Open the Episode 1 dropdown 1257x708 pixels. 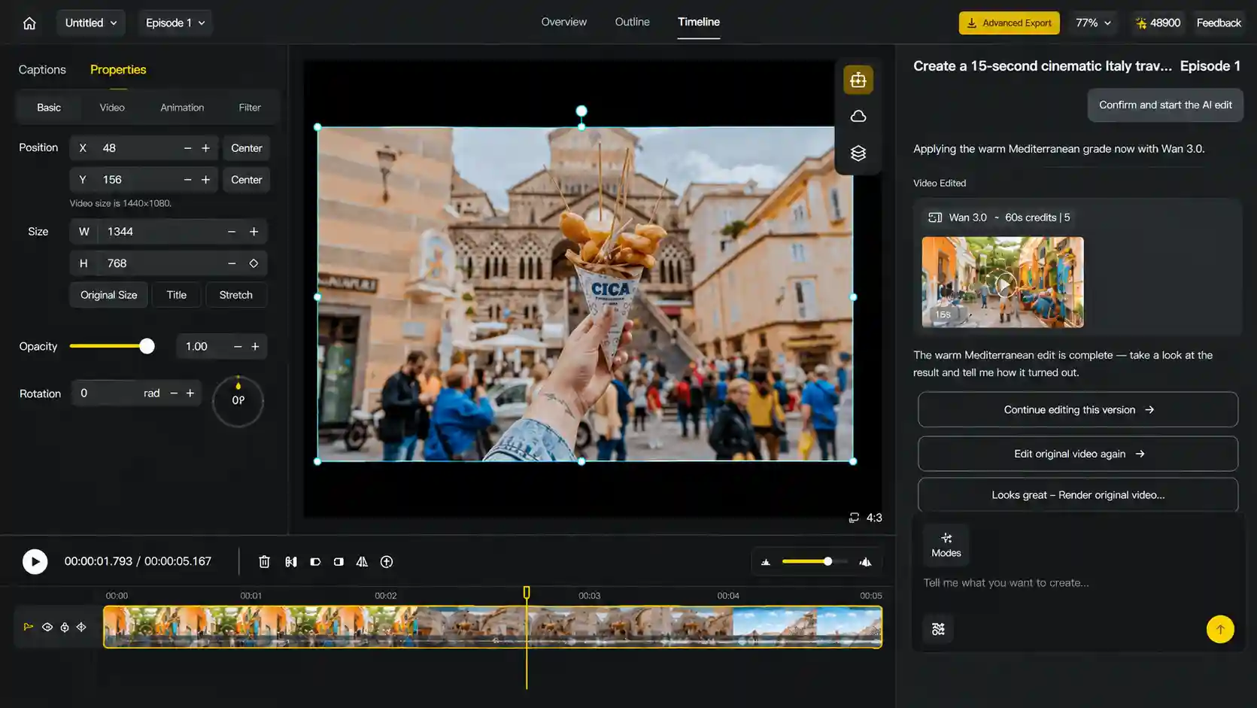pyautogui.click(x=175, y=23)
